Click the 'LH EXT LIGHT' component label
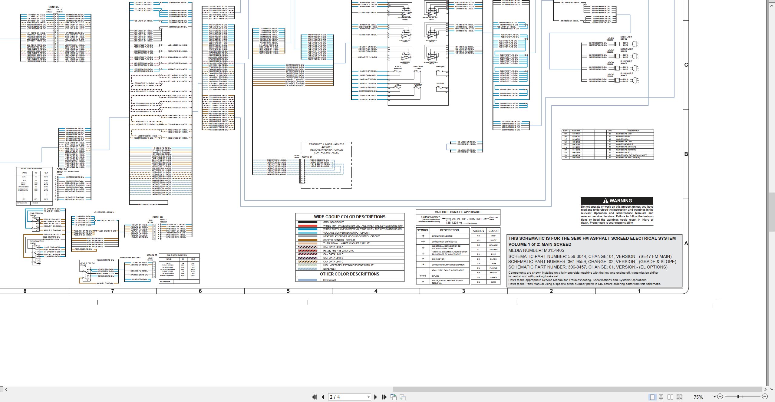This screenshot has width=775, height=402. 626,37
